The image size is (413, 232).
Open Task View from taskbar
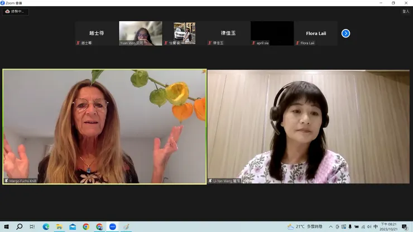click(x=32, y=227)
